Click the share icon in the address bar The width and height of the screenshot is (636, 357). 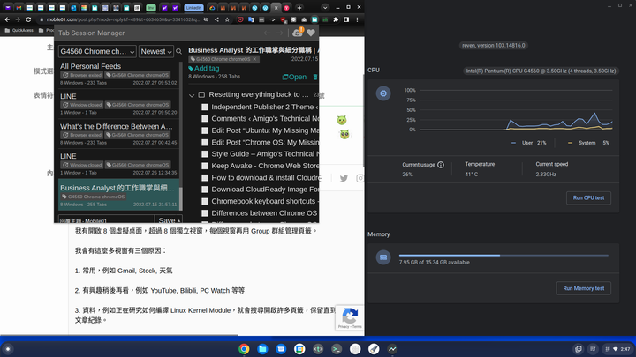[216, 19]
